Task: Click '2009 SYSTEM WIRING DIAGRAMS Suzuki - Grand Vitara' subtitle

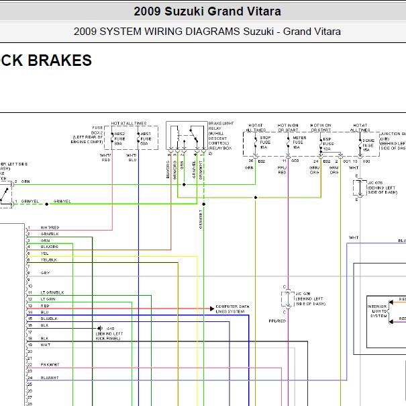Action: click(x=207, y=32)
